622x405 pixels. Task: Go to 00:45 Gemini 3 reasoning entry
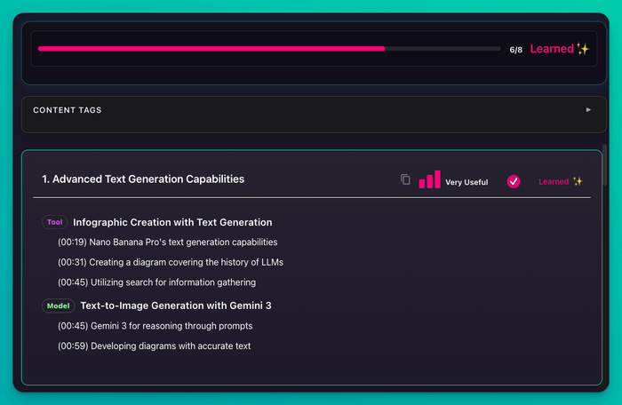pyautogui.click(x=155, y=326)
